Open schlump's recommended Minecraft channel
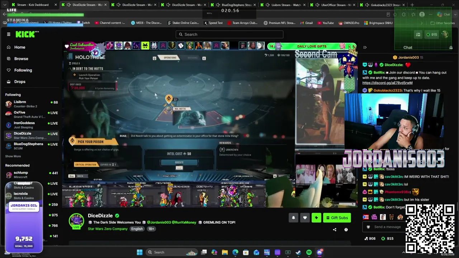459x258 pixels. 32,175
